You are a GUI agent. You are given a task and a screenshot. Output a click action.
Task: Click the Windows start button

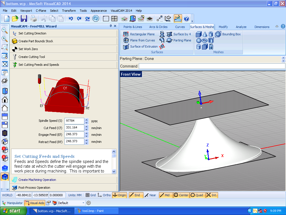tap(13, 211)
